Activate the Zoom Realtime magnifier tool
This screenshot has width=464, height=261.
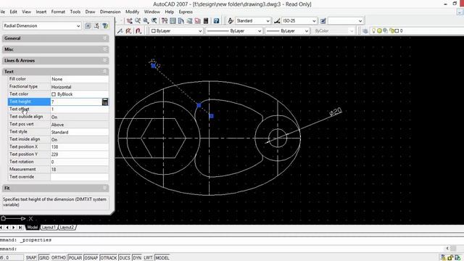click(x=138, y=21)
